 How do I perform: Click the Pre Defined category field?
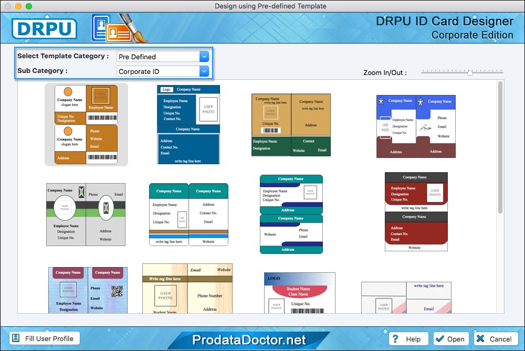point(163,57)
